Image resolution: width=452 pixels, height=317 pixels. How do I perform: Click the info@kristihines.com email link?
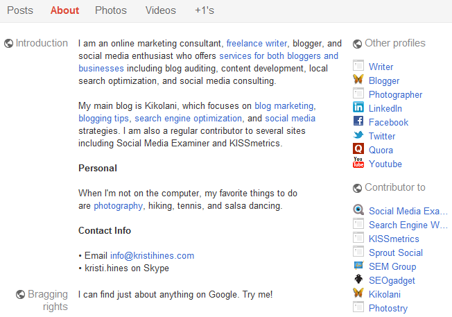pyautogui.click(x=153, y=255)
